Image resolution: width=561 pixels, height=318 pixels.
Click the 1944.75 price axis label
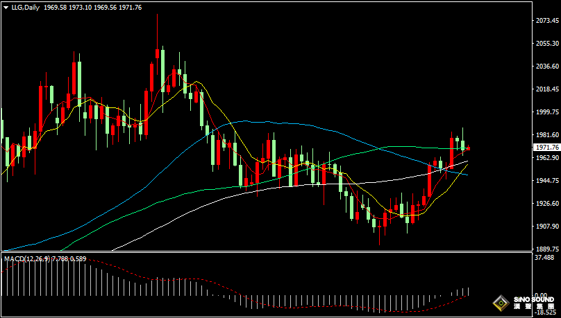tap(547, 181)
